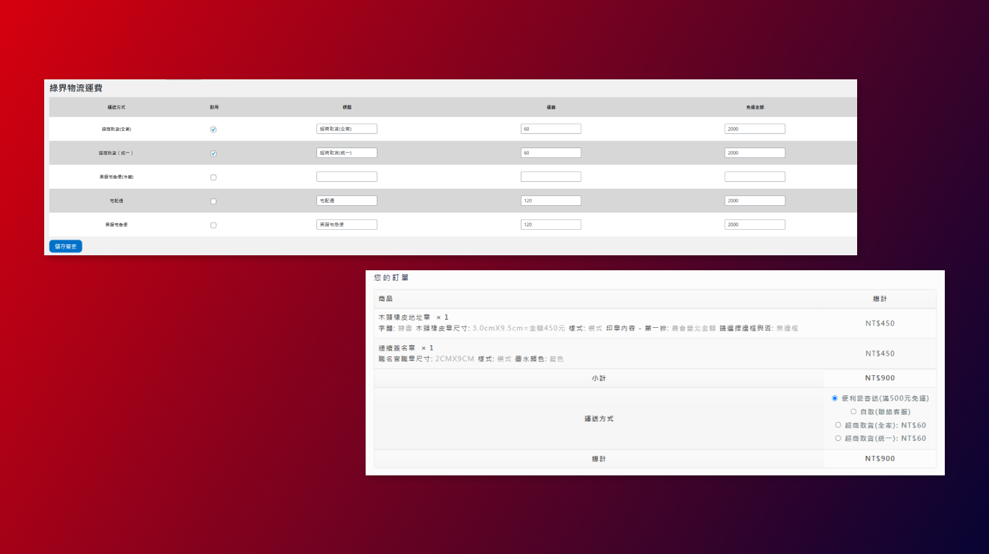This screenshot has height=554, width=989.
Task: Click the 連續簽名章 product name
Action: (x=398, y=348)
